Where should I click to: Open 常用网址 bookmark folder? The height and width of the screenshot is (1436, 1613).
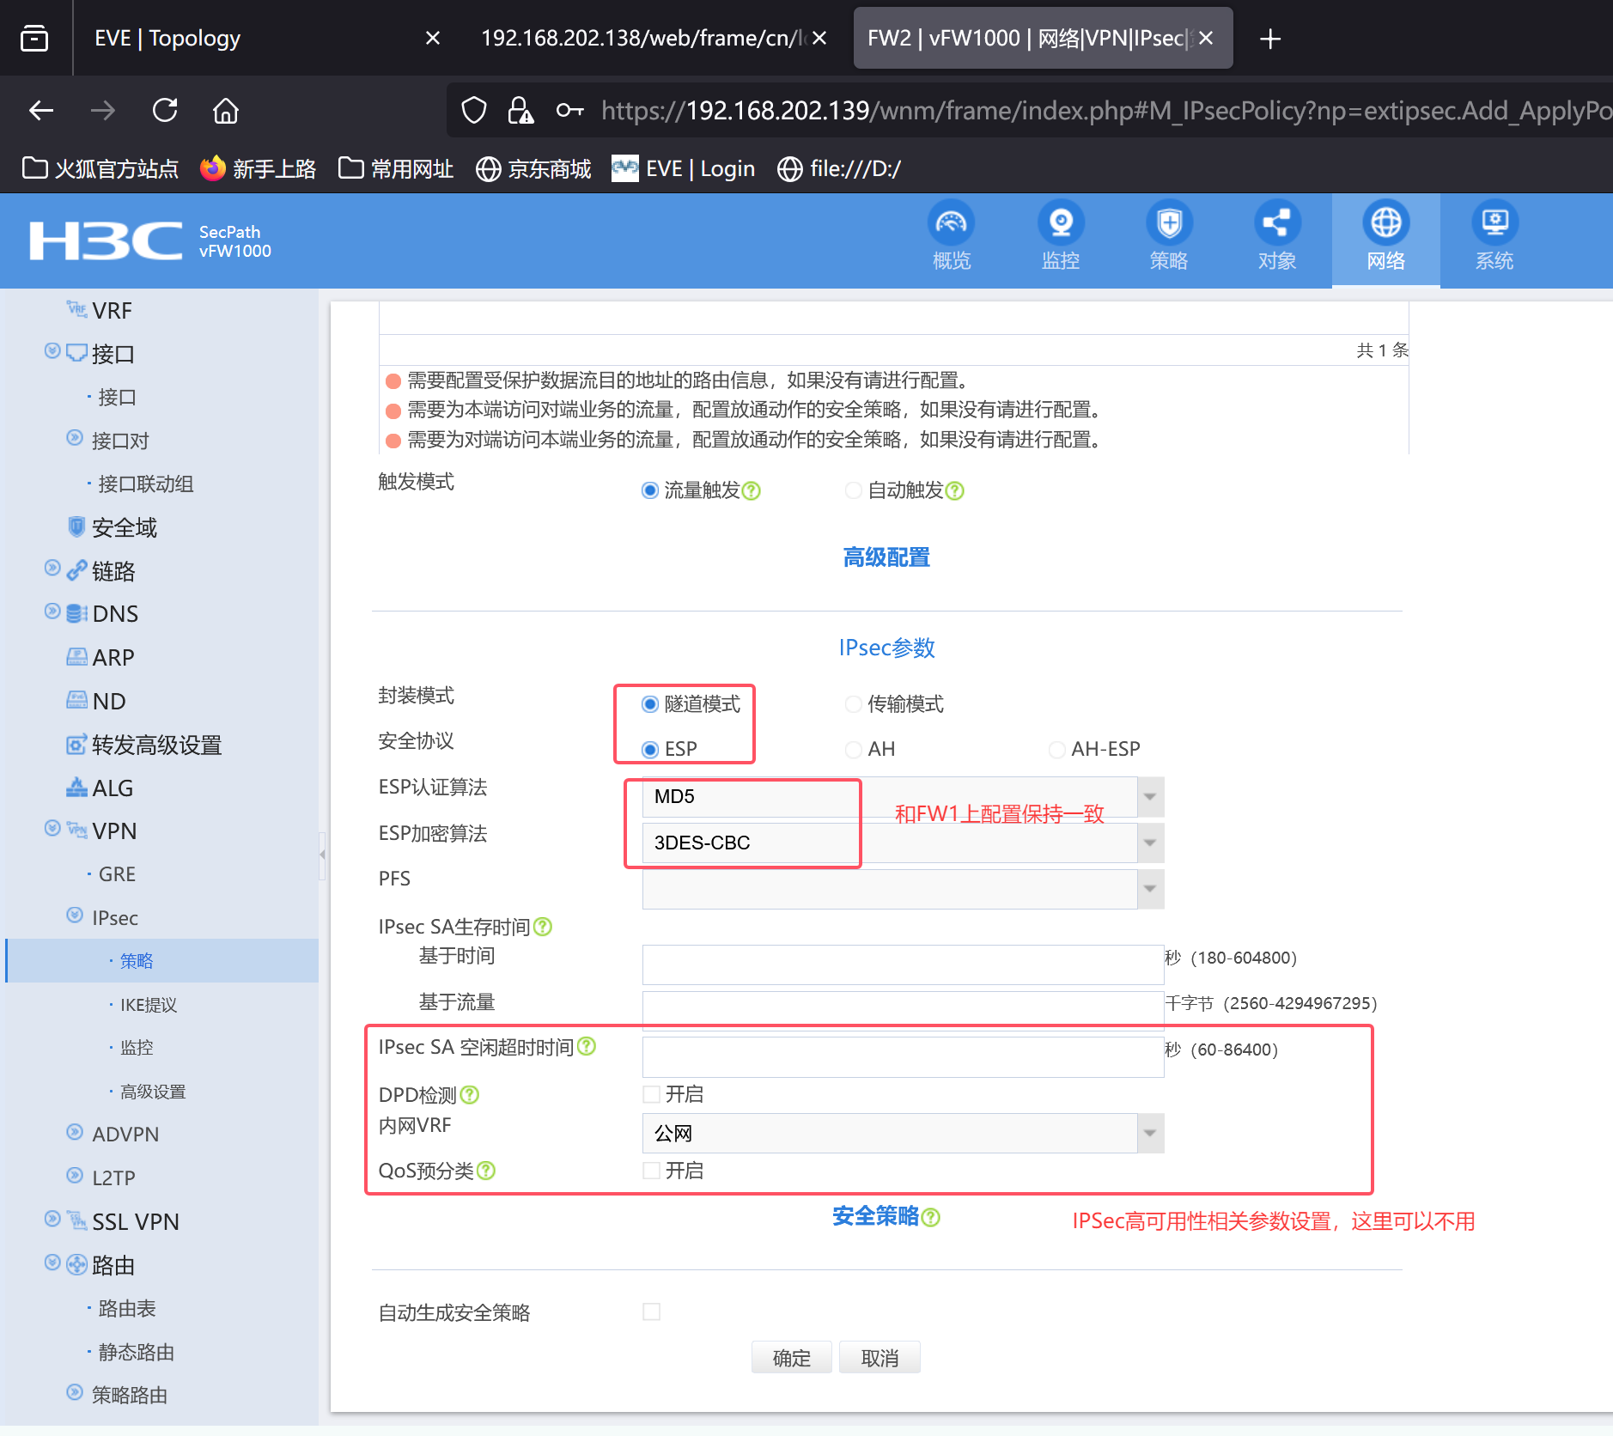tap(396, 168)
